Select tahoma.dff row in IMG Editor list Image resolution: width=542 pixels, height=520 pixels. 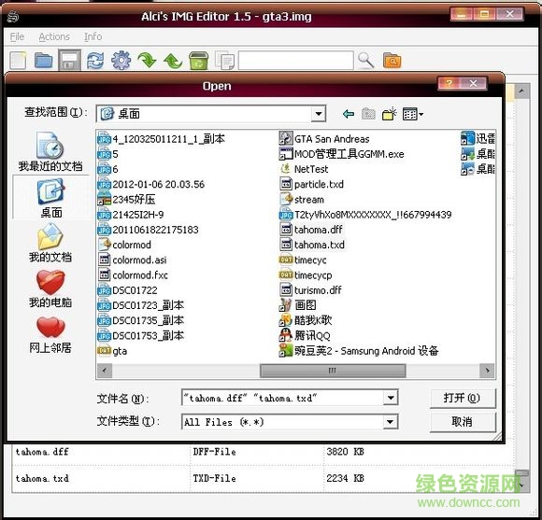point(263,452)
